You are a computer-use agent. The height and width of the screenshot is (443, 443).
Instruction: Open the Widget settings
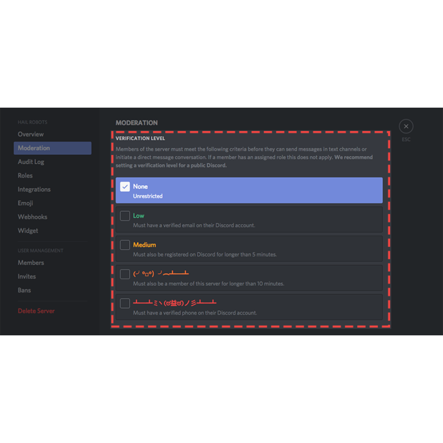click(x=28, y=230)
